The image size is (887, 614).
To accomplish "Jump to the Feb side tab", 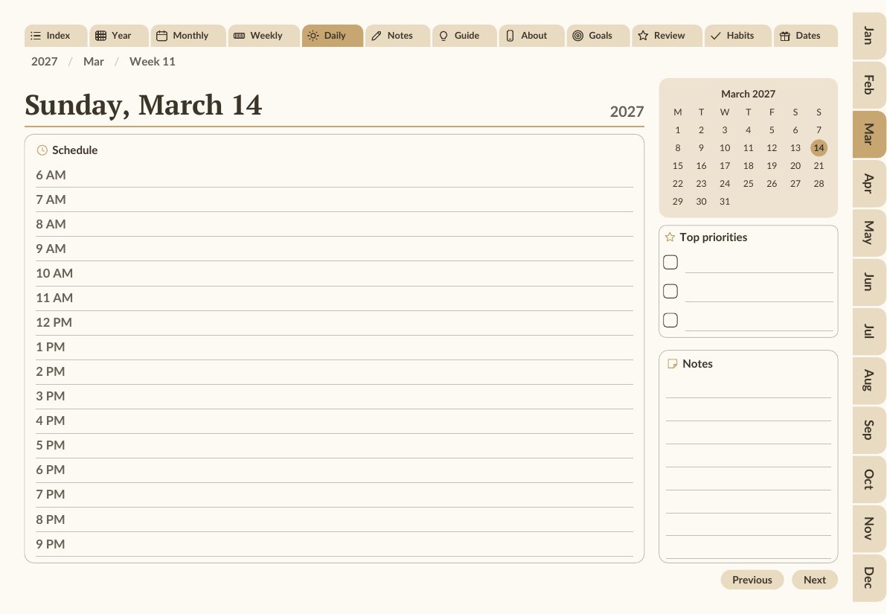I will pos(869,85).
